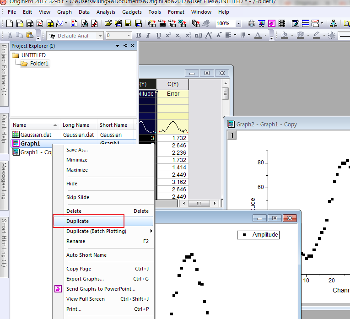
Task: Select the Folder1 tree item
Action: point(35,64)
